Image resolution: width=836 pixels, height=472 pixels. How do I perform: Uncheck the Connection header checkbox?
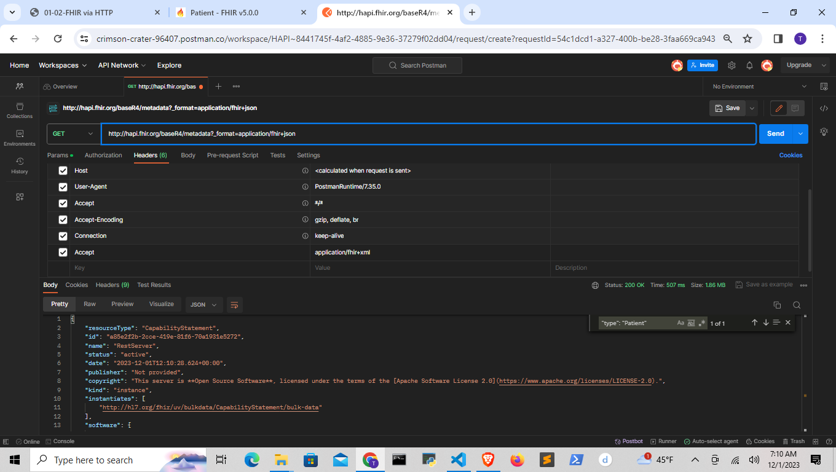point(63,236)
